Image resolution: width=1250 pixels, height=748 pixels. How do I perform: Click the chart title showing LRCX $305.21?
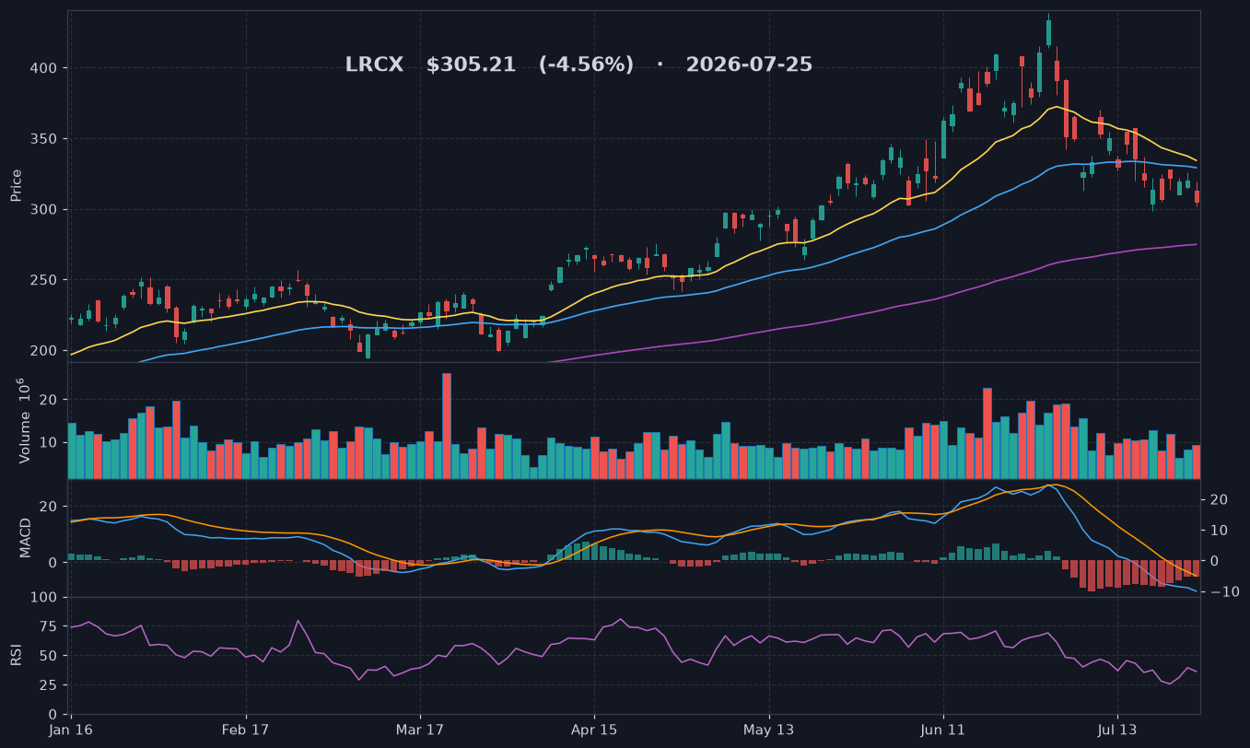click(578, 65)
